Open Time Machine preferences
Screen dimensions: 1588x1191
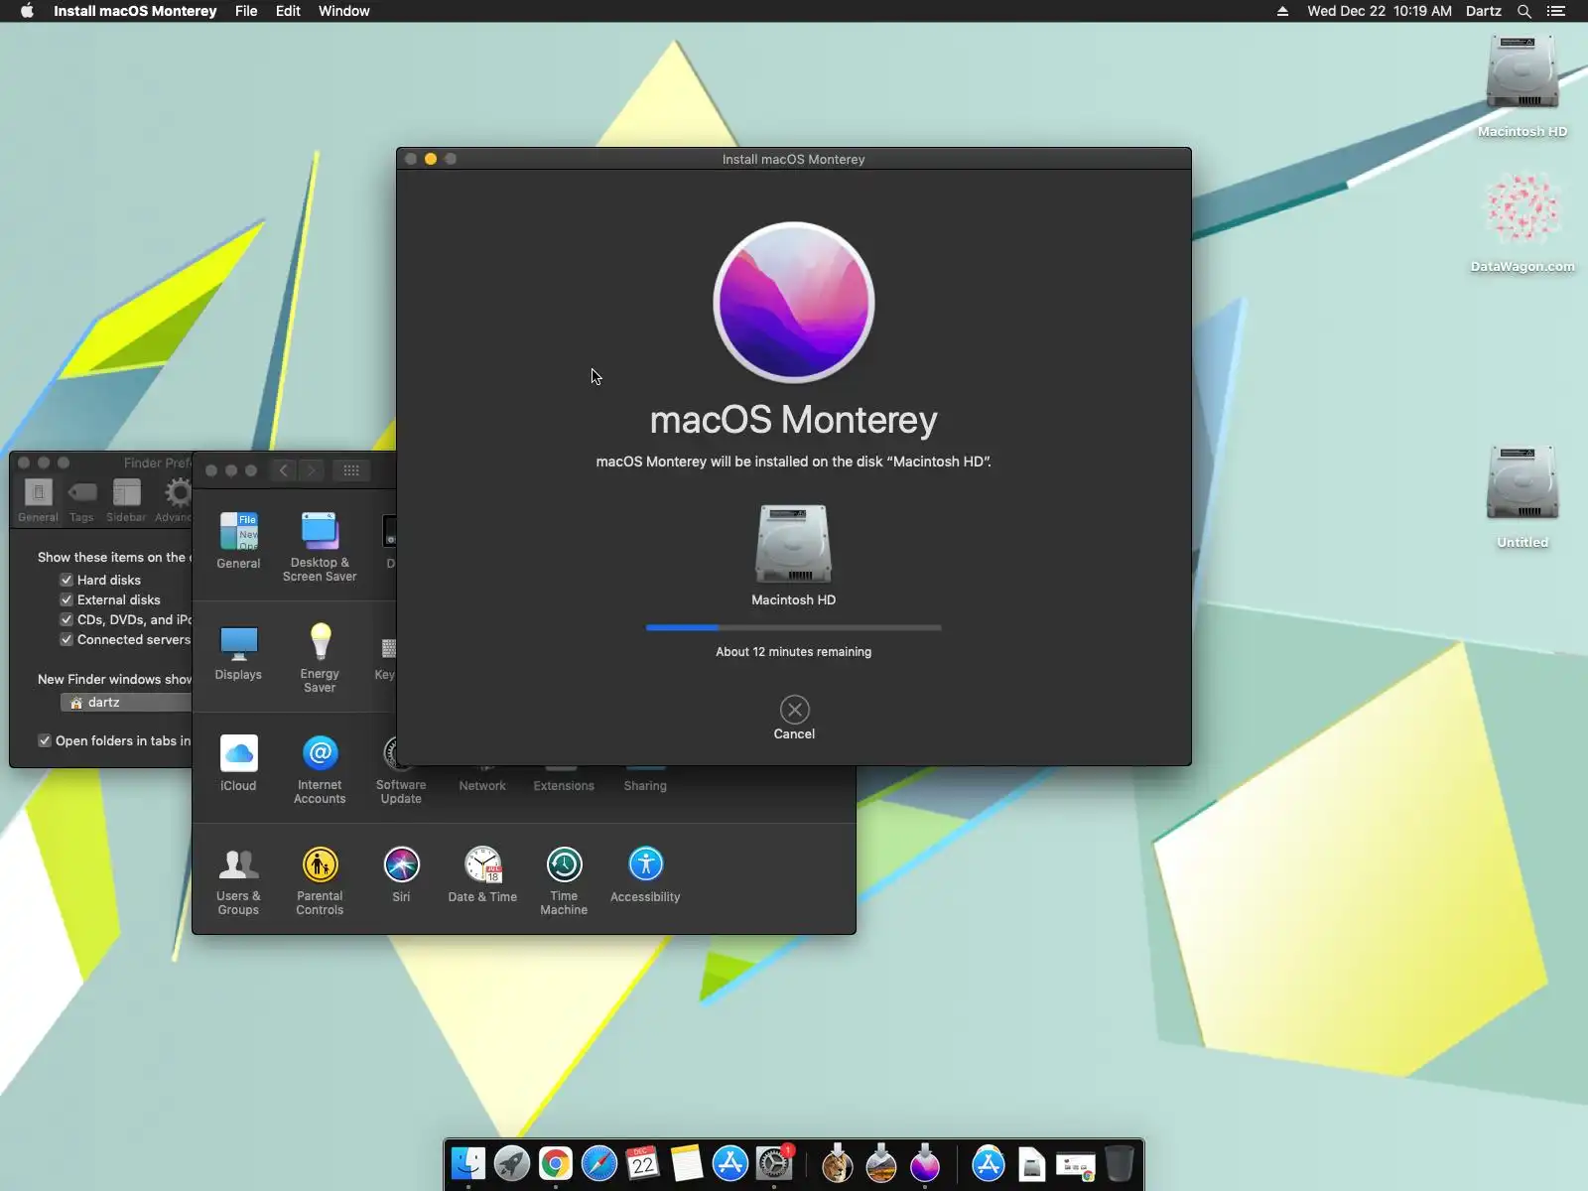pos(564,880)
